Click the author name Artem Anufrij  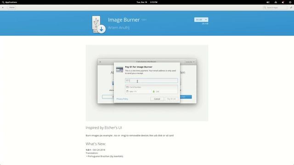(119, 27)
